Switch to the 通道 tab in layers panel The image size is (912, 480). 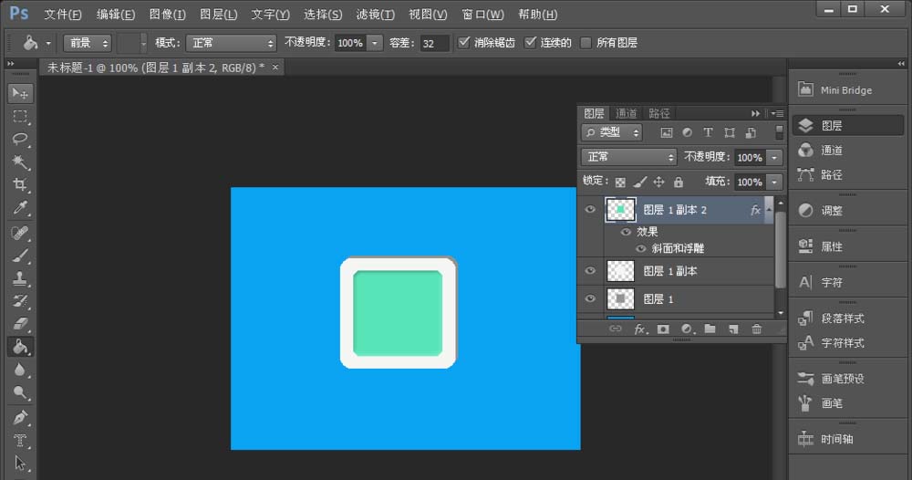(x=627, y=113)
